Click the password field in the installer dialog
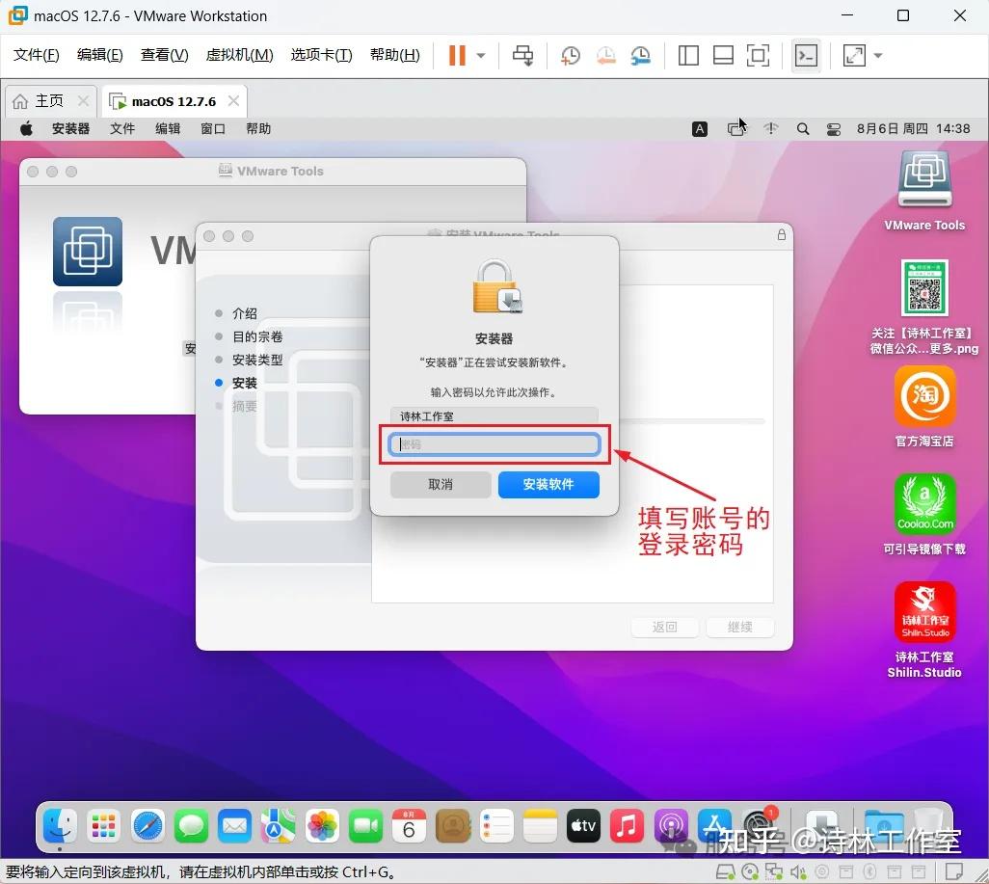This screenshot has width=989, height=884. [494, 444]
